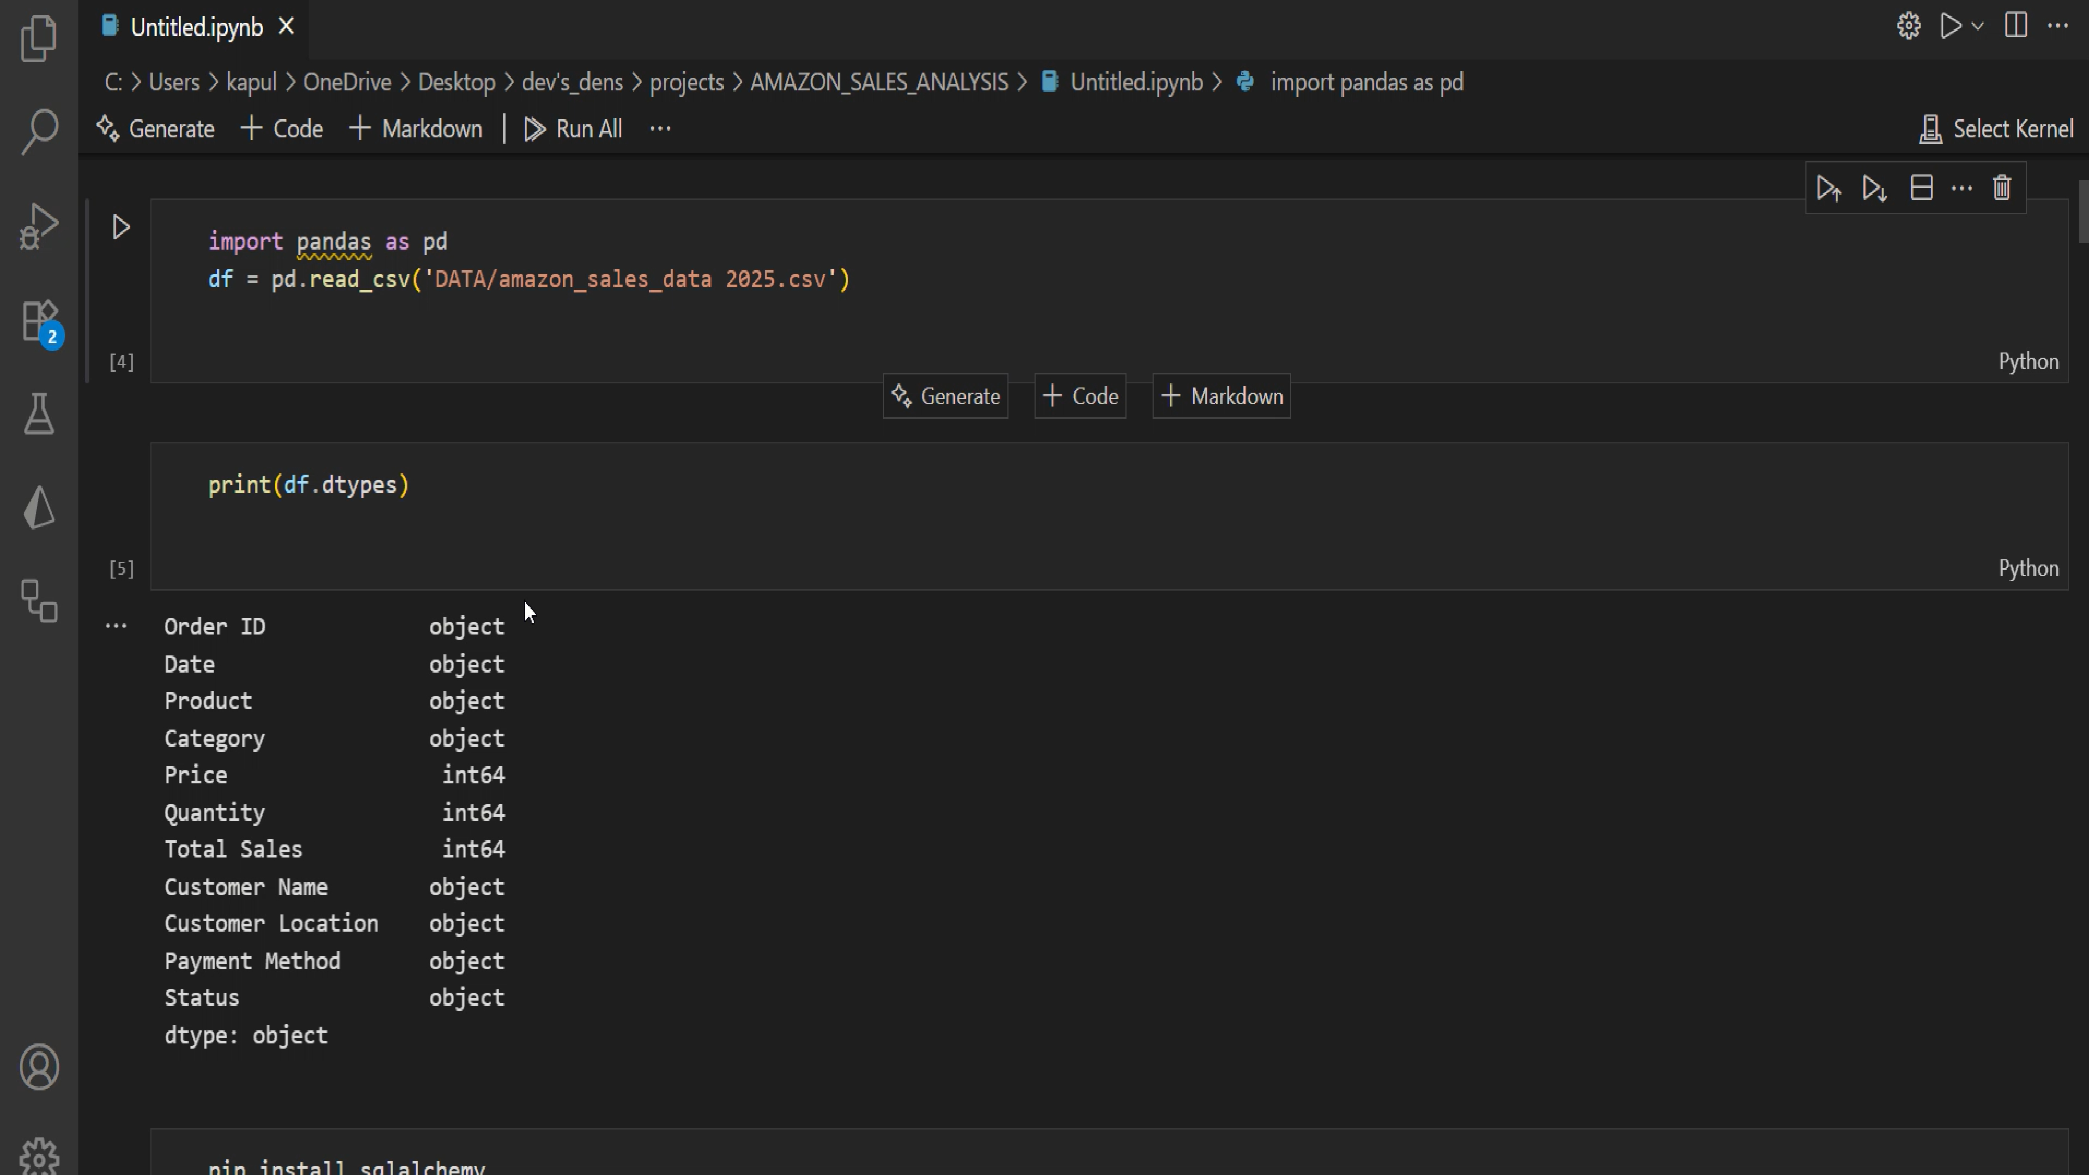The height and width of the screenshot is (1175, 2089).
Task: Open More Actions in editor title bar
Action: 2057,26
